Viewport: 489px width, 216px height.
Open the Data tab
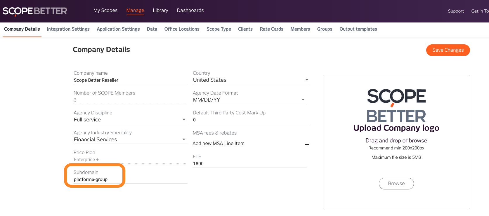[152, 29]
